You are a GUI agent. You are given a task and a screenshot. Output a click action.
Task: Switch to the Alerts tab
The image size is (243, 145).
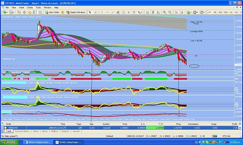(45, 131)
